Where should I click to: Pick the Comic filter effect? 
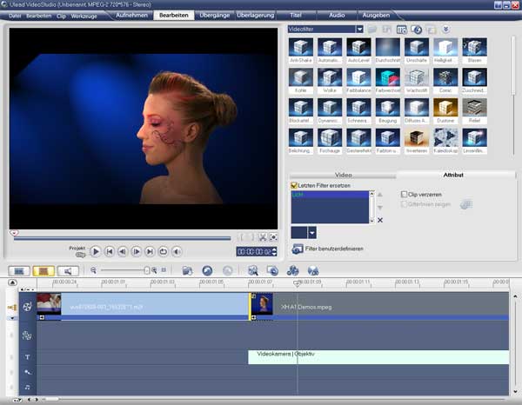point(445,79)
